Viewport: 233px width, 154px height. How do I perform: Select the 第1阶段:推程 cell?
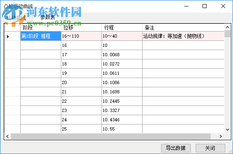coord(41,36)
